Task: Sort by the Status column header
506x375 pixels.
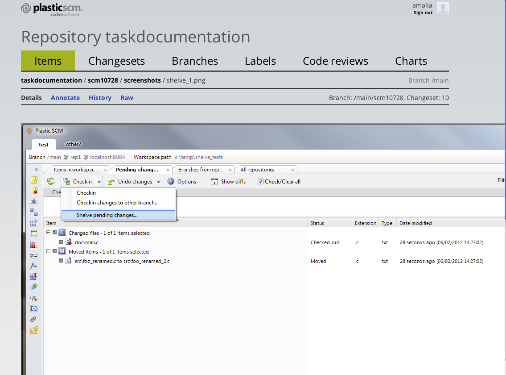Action: pos(329,223)
